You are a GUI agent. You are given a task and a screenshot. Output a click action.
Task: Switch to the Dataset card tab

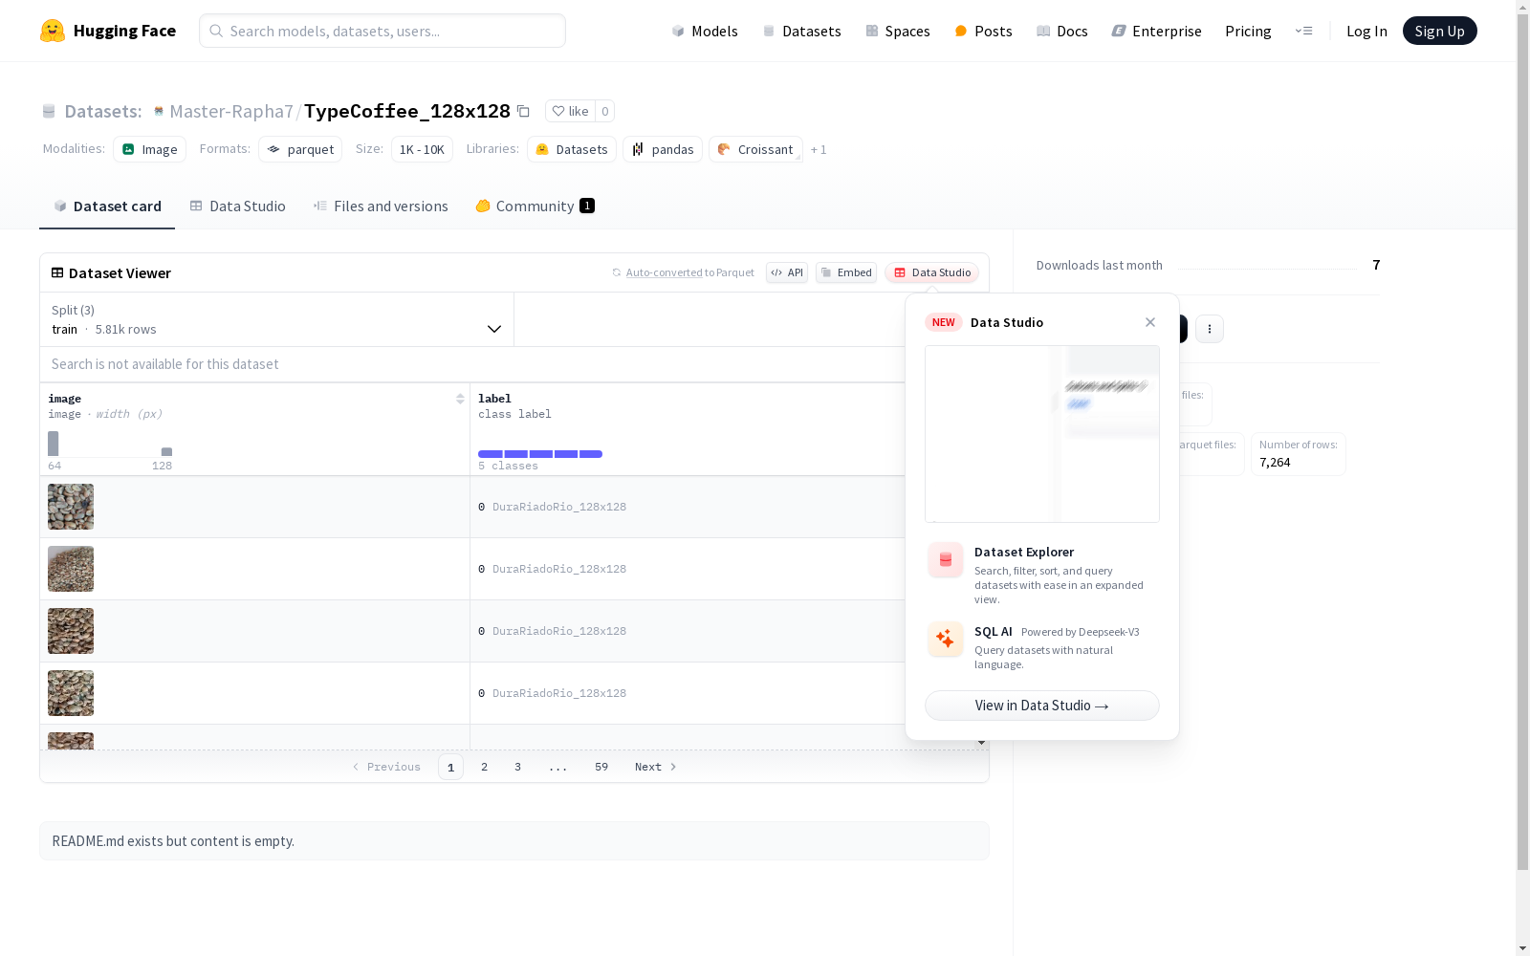tap(107, 206)
